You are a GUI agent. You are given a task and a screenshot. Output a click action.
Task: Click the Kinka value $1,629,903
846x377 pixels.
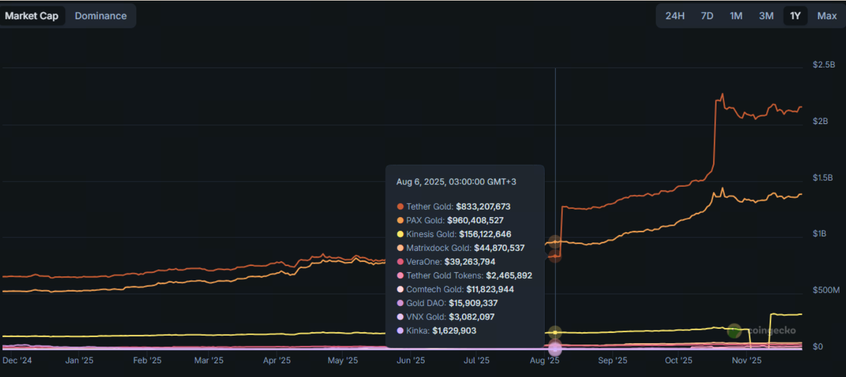454,330
